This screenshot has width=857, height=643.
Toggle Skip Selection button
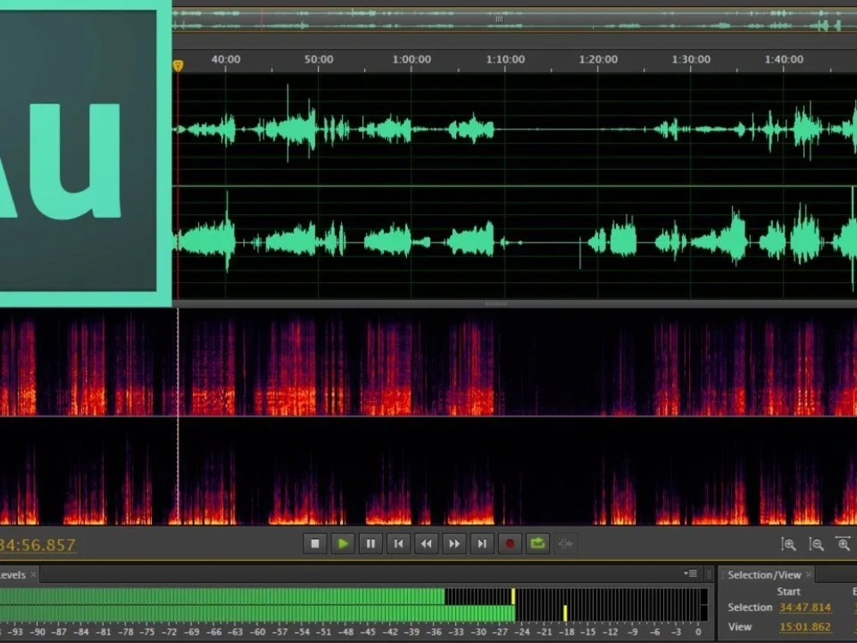(x=566, y=544)
